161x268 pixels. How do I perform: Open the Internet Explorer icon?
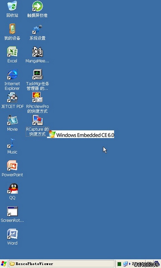click(12, 75)
